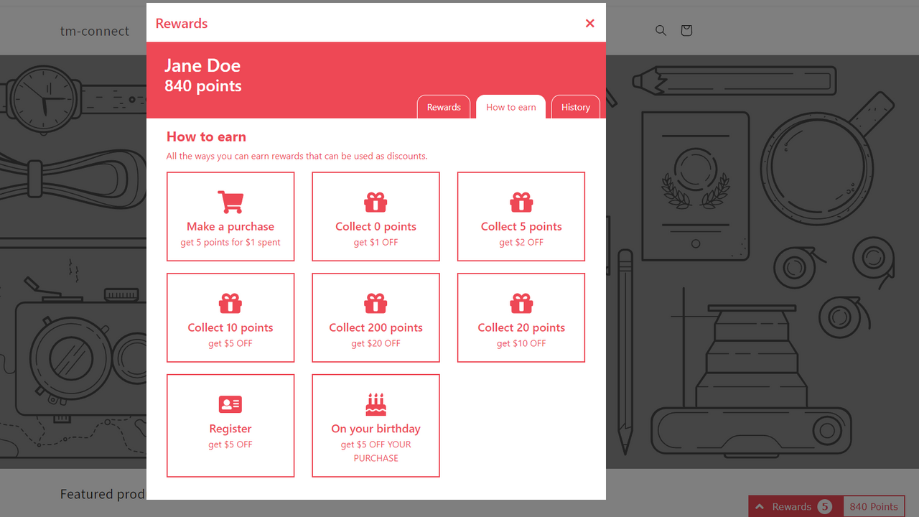Select the Register card title
This screenshot has height=517, width=919.
click(230, 429)
